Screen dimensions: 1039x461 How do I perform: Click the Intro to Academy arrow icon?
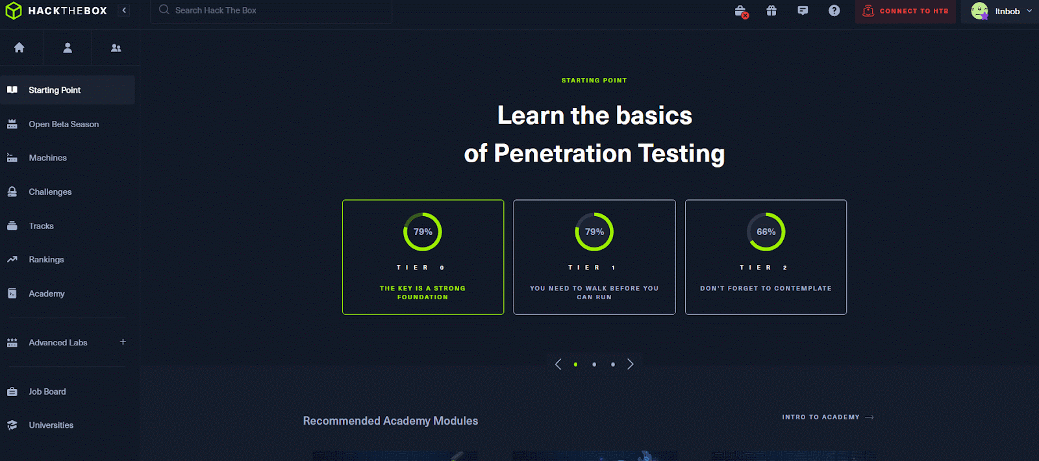pyautogui.click(x=870, y=417)
